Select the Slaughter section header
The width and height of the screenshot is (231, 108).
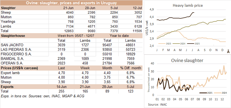pyautogui.click(x=8, y=8)
